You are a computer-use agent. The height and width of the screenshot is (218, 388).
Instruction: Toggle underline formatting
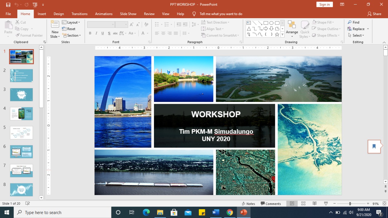103,33
